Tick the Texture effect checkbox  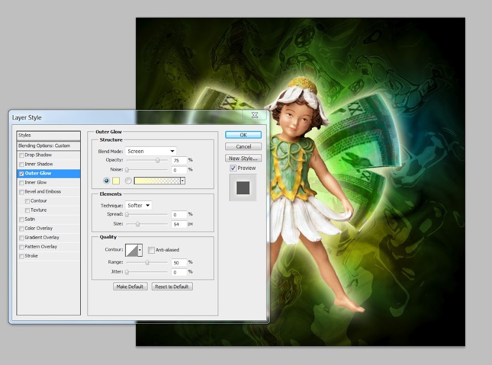[27, 210]
